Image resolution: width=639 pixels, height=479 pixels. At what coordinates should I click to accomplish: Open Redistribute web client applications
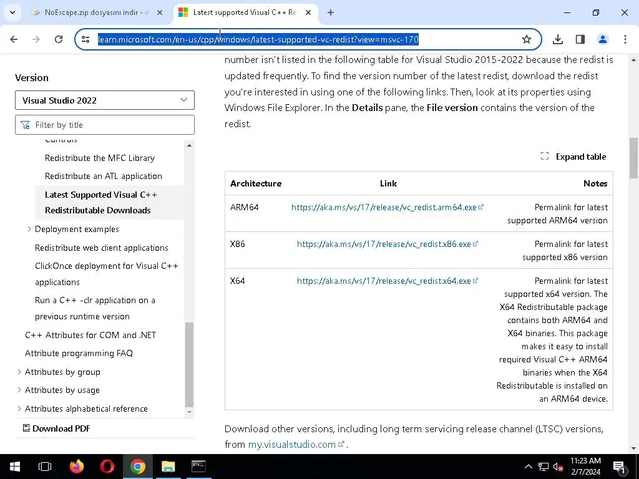click(102, 248)
